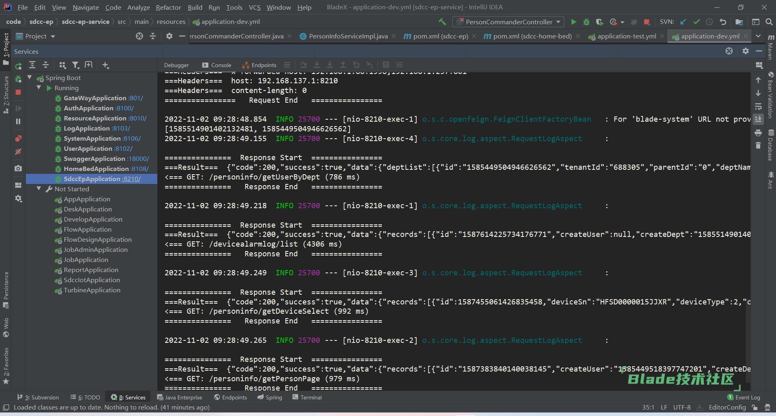Open 6: TODO tool window button
The height and width of the screenshot is (416, 776).
coord(85,397)
